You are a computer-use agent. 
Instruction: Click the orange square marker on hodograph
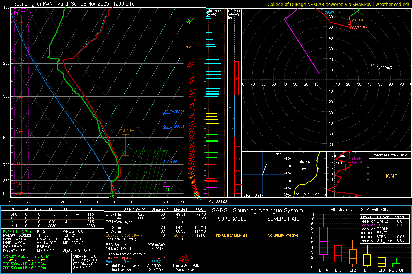coord(351,18)
